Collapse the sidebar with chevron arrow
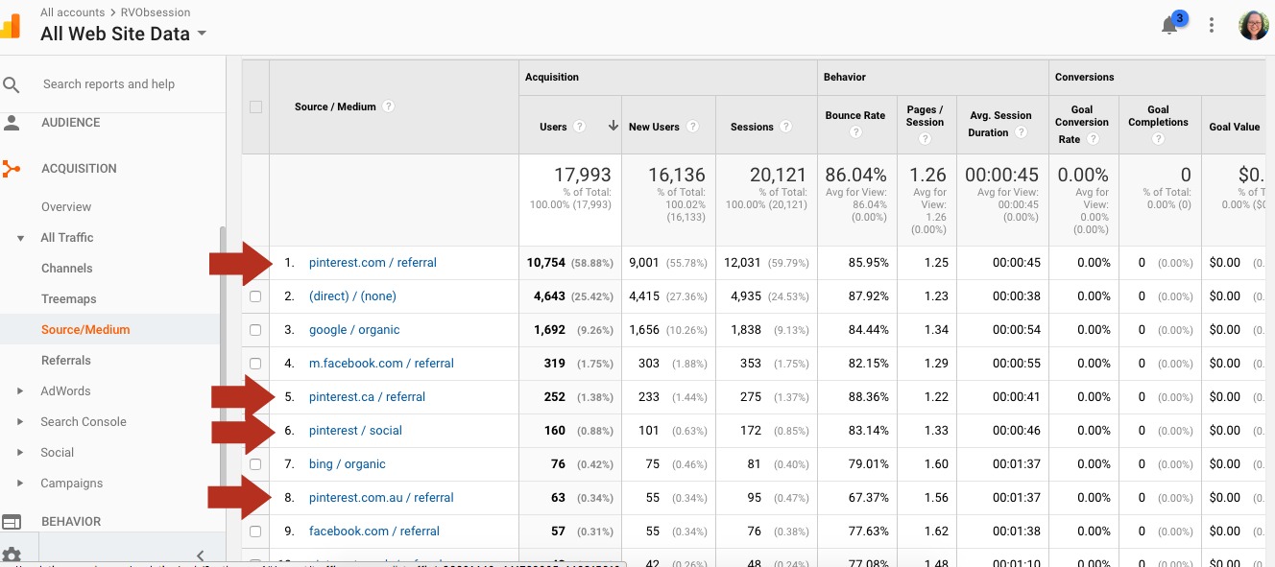1275x567 pixels. pyautogui.click(x=200, y=555)
